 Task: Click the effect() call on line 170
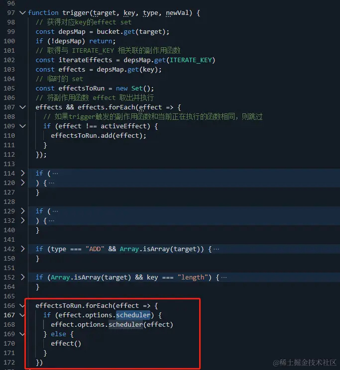66,344
